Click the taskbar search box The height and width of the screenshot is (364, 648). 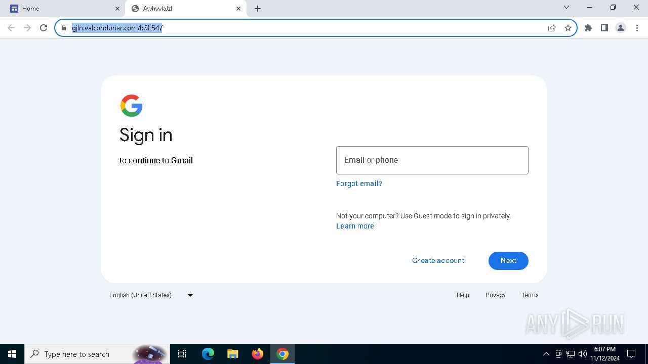tap(96, 354)
